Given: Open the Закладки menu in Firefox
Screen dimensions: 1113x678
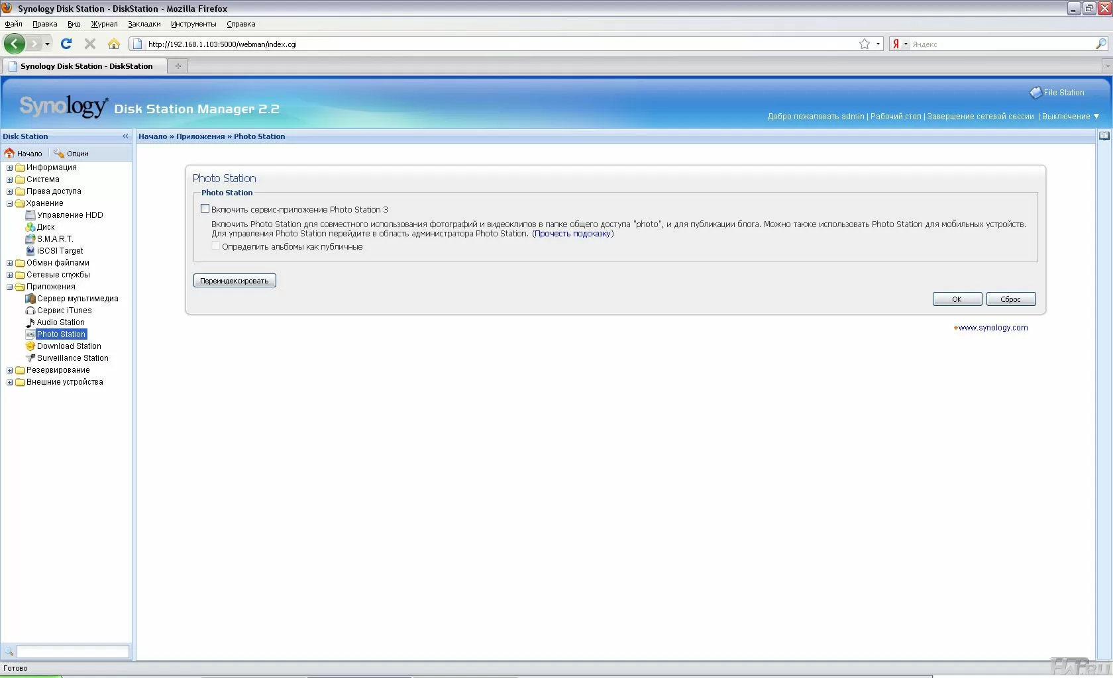Looking at the screenshot, I should click(x=144, y=24).
